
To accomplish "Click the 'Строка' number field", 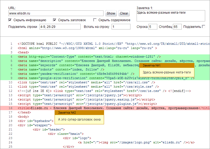I will (153, 27).
